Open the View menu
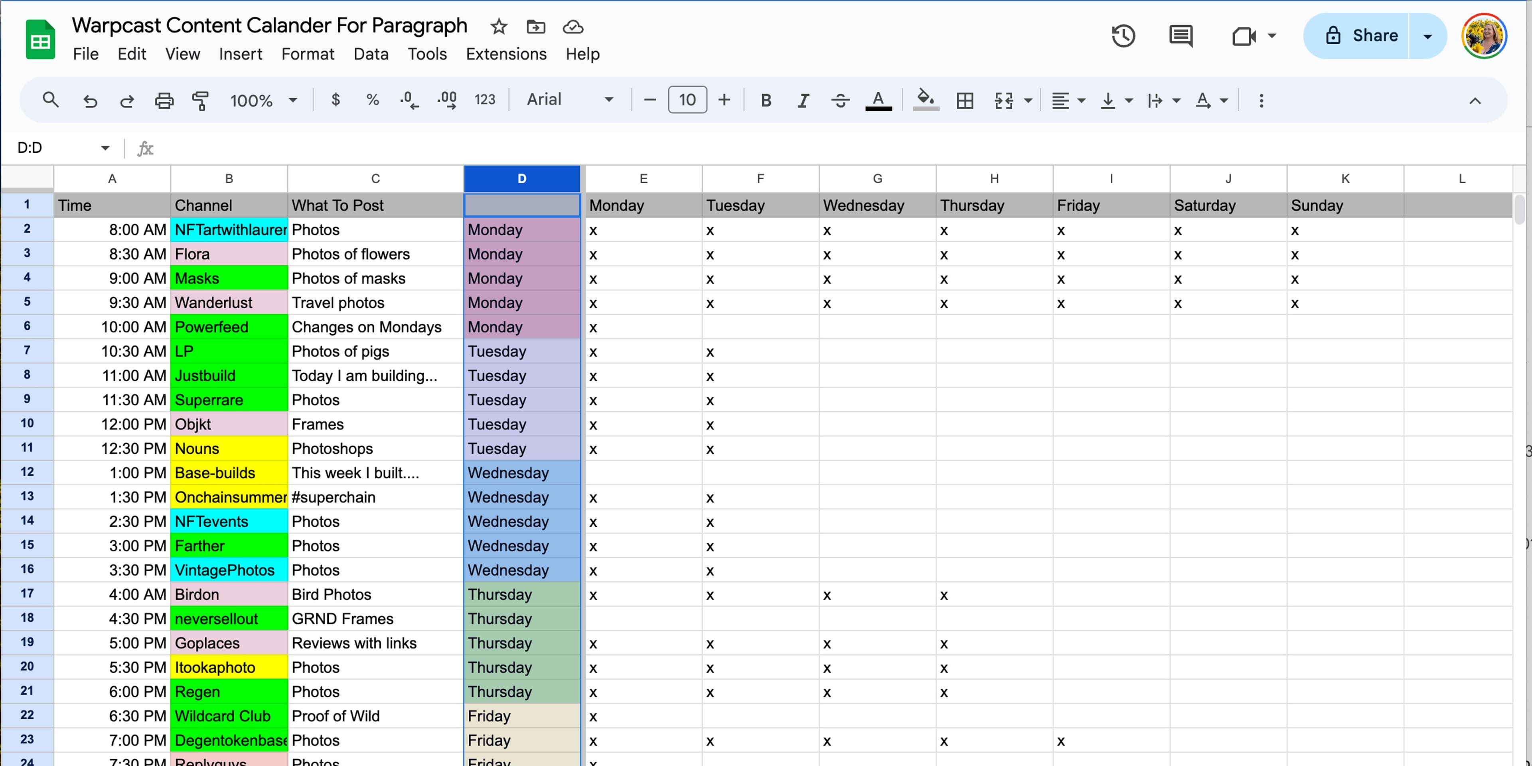This screenshot has height=766, width=1532. click(183, 54)
